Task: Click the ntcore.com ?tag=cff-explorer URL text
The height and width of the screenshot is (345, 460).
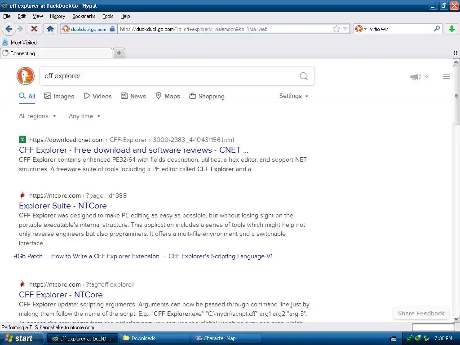Action: (82, 284)
